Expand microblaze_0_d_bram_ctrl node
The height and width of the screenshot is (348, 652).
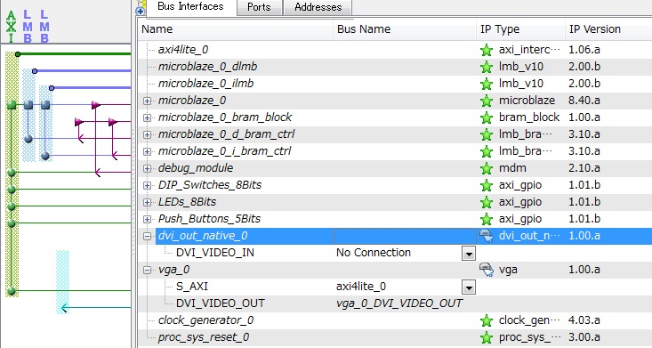(147, 134)
